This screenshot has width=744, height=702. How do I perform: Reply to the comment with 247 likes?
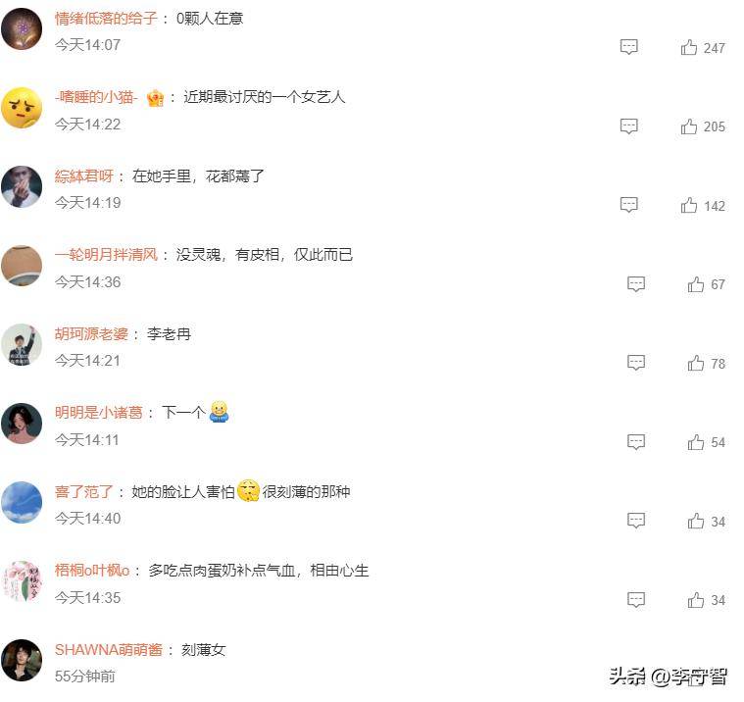pyautogui.click(x=629, y=47)
